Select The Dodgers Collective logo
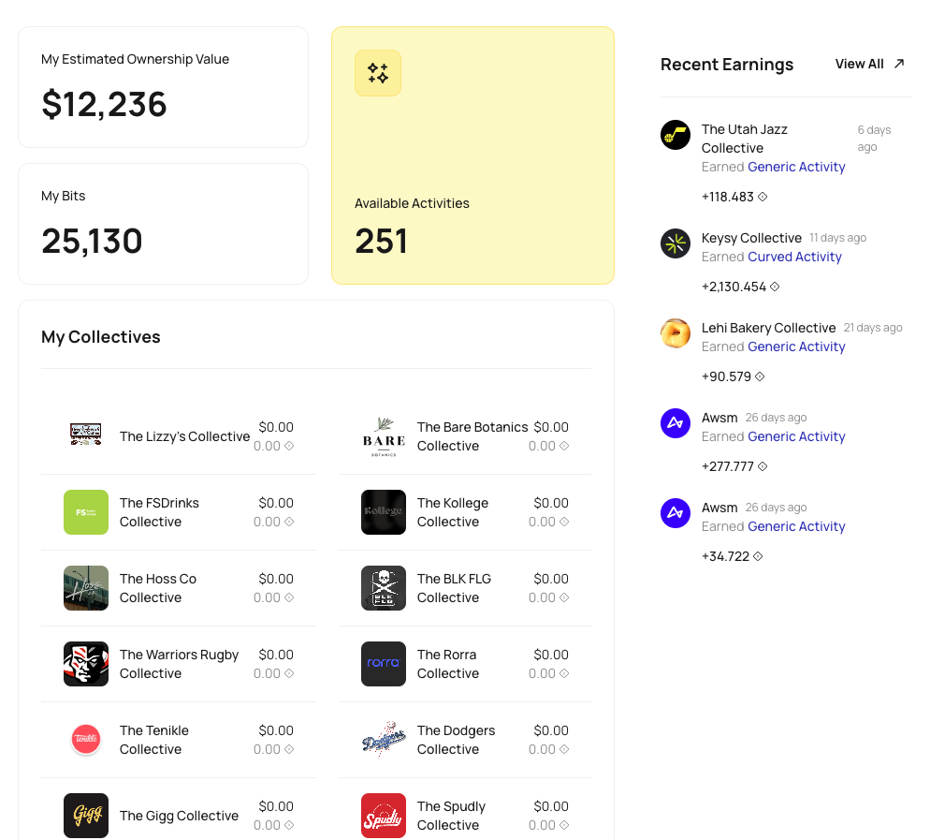 click(x=384, y=740)
